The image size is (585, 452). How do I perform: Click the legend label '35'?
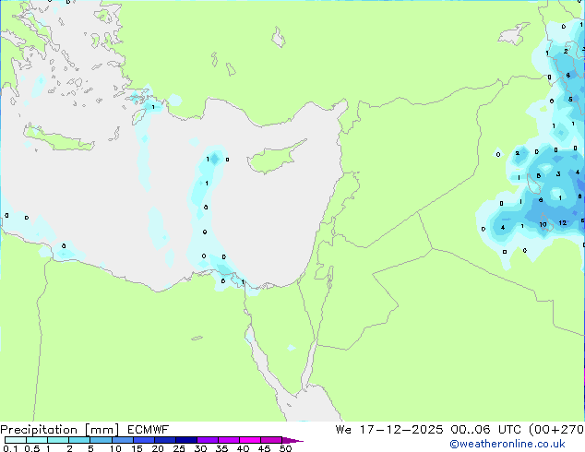pos(221,448)
